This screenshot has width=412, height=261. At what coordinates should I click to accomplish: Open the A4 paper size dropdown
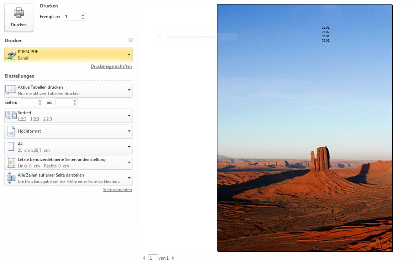pos(68,147)
